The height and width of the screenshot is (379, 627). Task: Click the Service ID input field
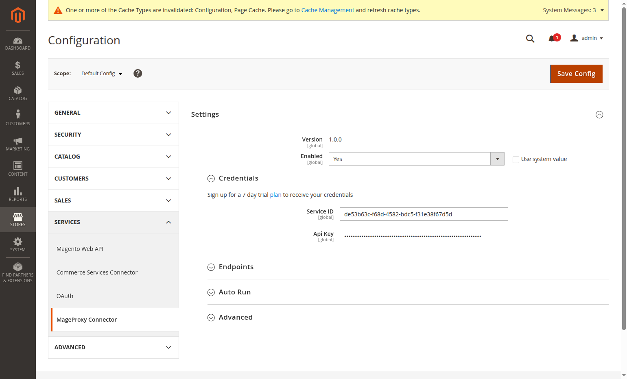click(424, 214)
